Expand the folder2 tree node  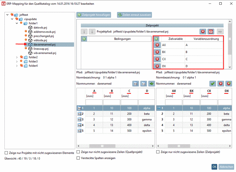tap(17, 57)
